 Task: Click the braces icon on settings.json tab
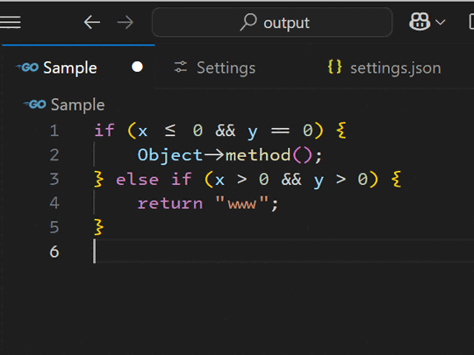point(335,67)
